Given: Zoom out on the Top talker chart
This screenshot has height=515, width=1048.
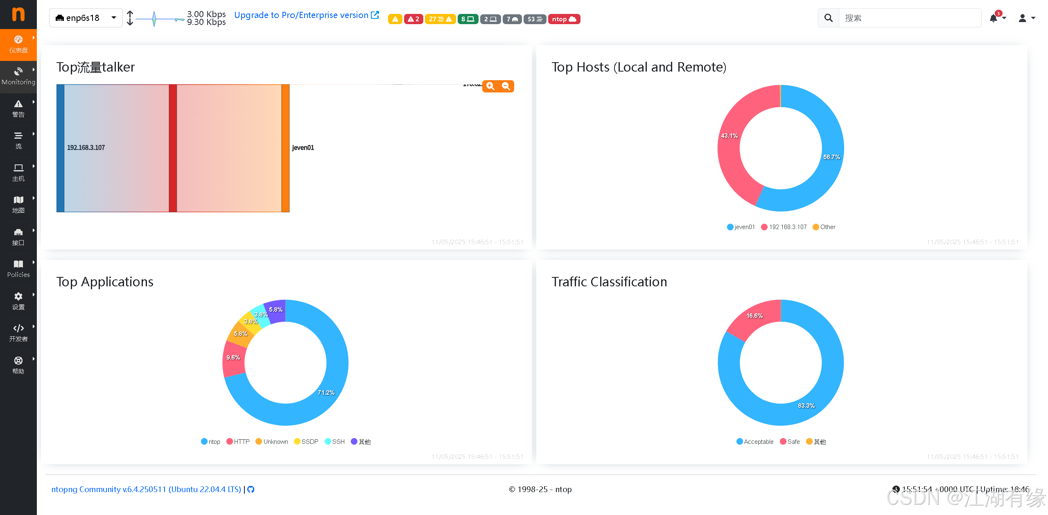Looking at the screenshot, I should 506,86.
